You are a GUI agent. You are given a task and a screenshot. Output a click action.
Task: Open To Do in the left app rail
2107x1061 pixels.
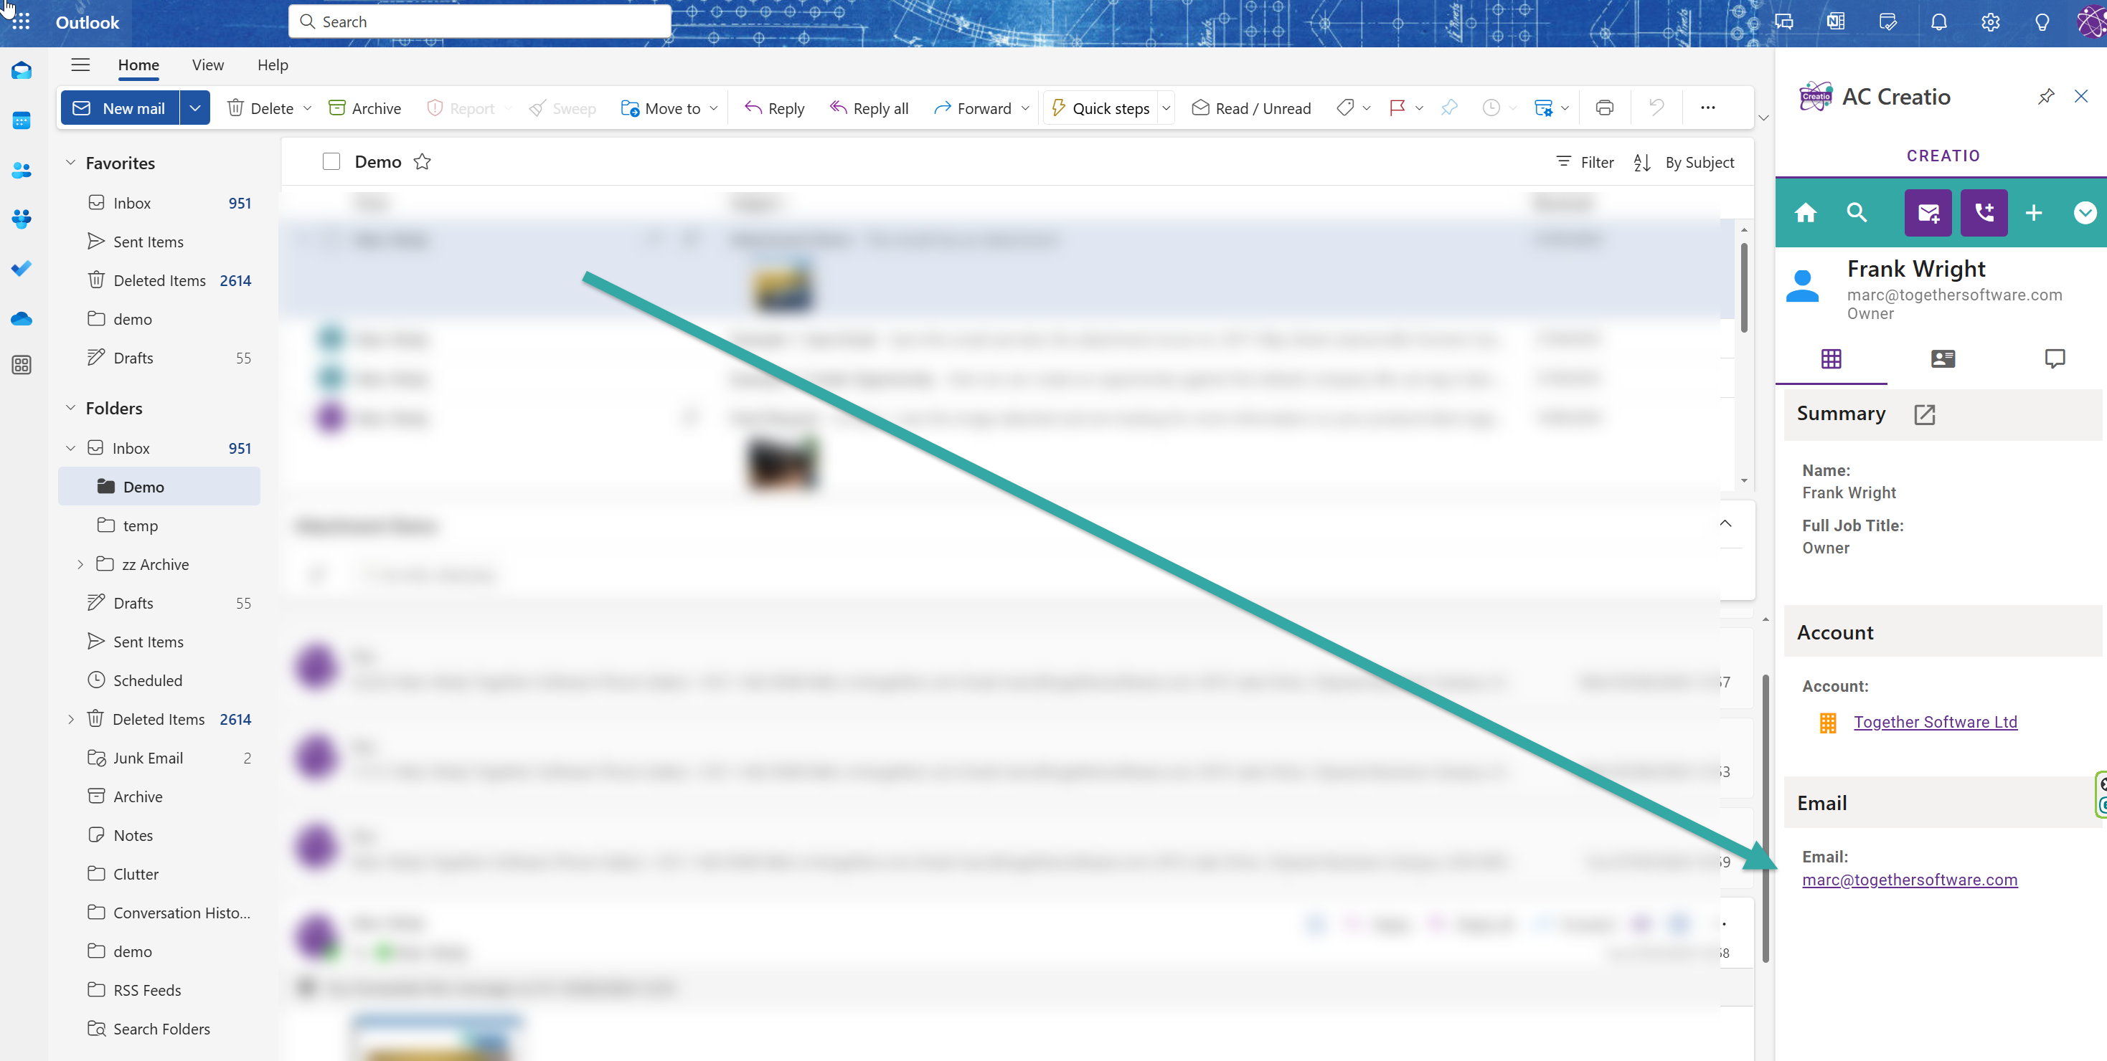(x=22, y=268)
